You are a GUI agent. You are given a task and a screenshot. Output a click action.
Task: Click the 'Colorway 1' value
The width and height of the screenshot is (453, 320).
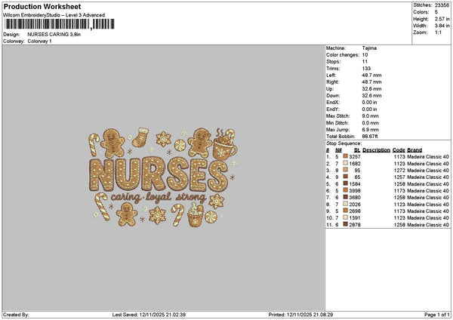tap(39, 42)
